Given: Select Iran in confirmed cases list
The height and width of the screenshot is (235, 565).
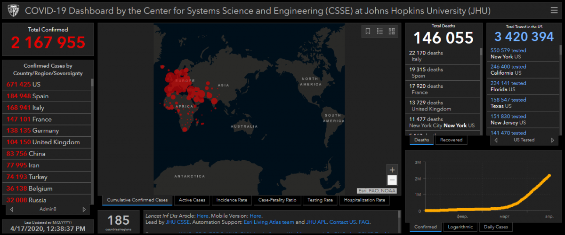Looking at the screenshot, I should 46,165.
